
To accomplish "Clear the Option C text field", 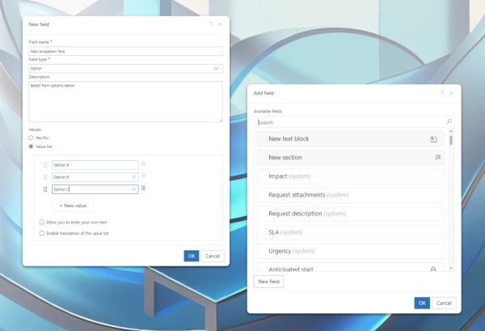I will coord(133,189).
